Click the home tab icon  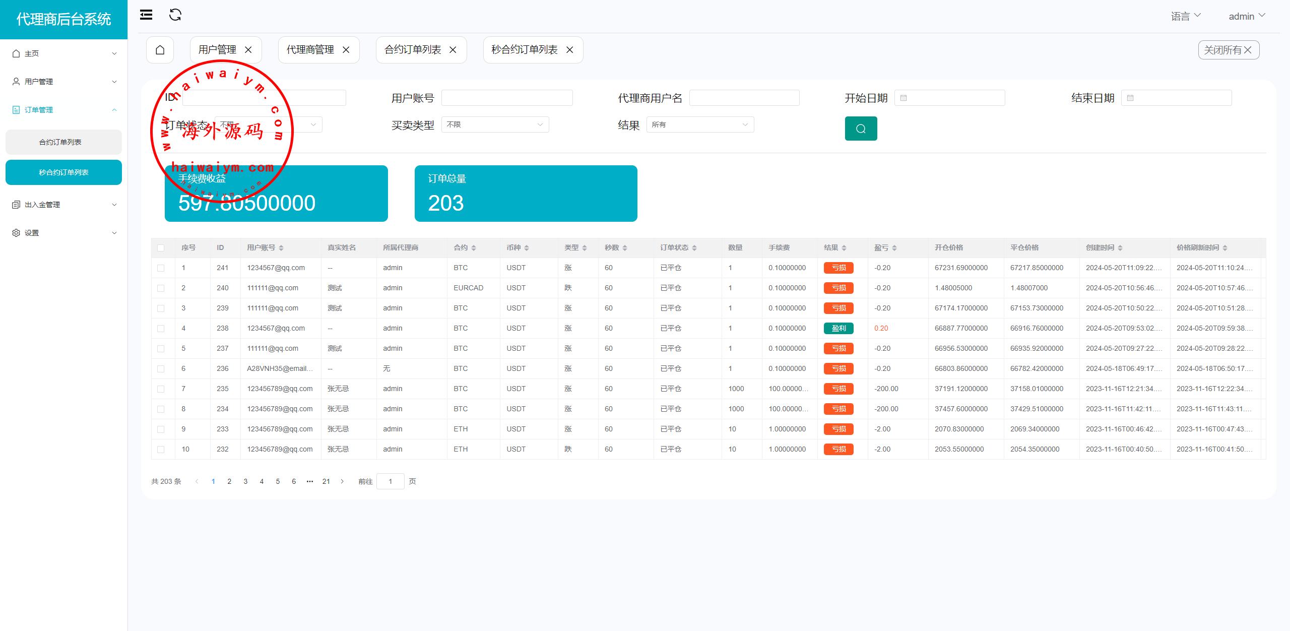[x=160, y=50]
